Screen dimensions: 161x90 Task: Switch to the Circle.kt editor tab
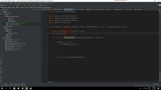pos(90,9)
